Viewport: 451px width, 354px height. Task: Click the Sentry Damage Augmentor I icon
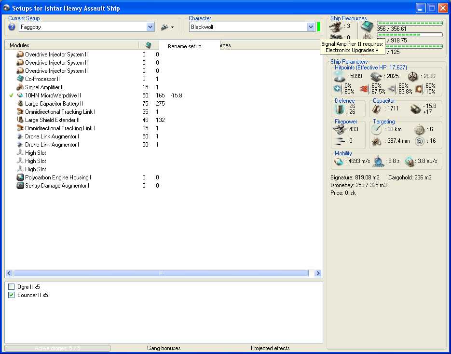pos(20,186)
